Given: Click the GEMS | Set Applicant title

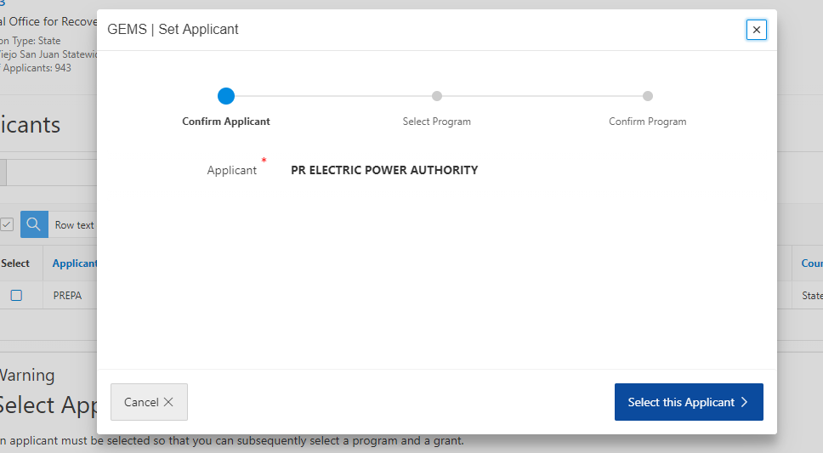Looking at the screenshot, I should (173, 30).
